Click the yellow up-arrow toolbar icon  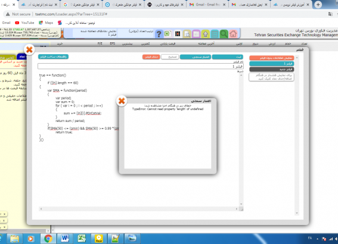pyautogui.click(x=206, y=34)
